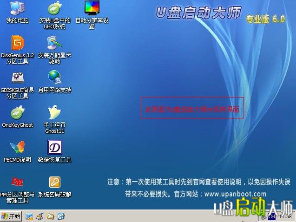Start DiskGenius 3.2 分区工具
Image resolution: width=296 pixels, height=222 pixels.
[17, 43]
